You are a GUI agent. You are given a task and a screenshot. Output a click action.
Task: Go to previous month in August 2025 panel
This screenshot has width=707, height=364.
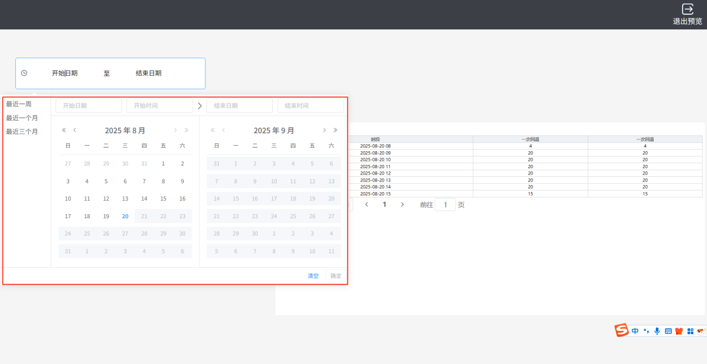pos(75,130)
